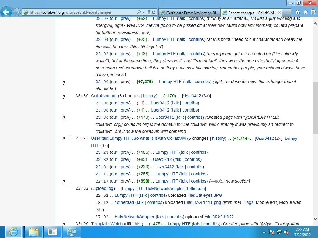Image resolution: width=318 pixels, height=238 pixels.
Task: Click the muted volume tray icon
Action: tap(287, 232)
